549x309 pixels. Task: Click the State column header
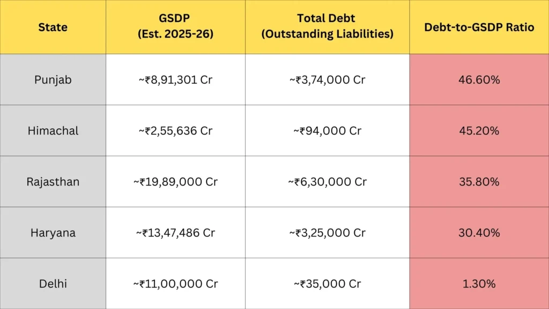53,27
